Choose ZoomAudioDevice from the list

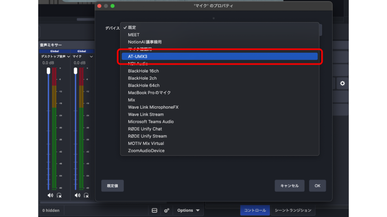(x=146, y=151)
